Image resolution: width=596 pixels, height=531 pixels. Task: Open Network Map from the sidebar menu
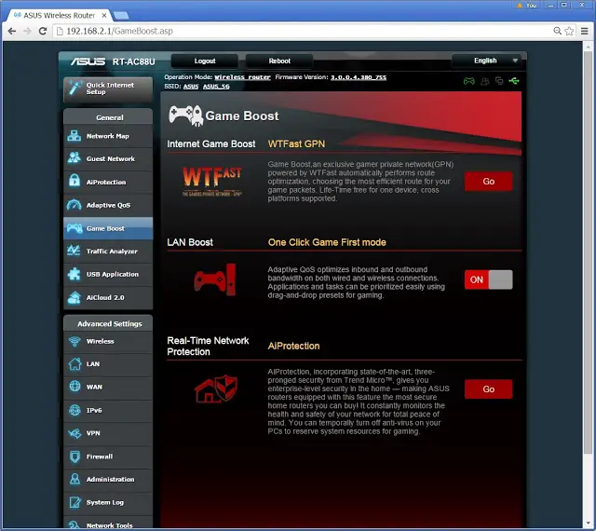pos(108,136)
